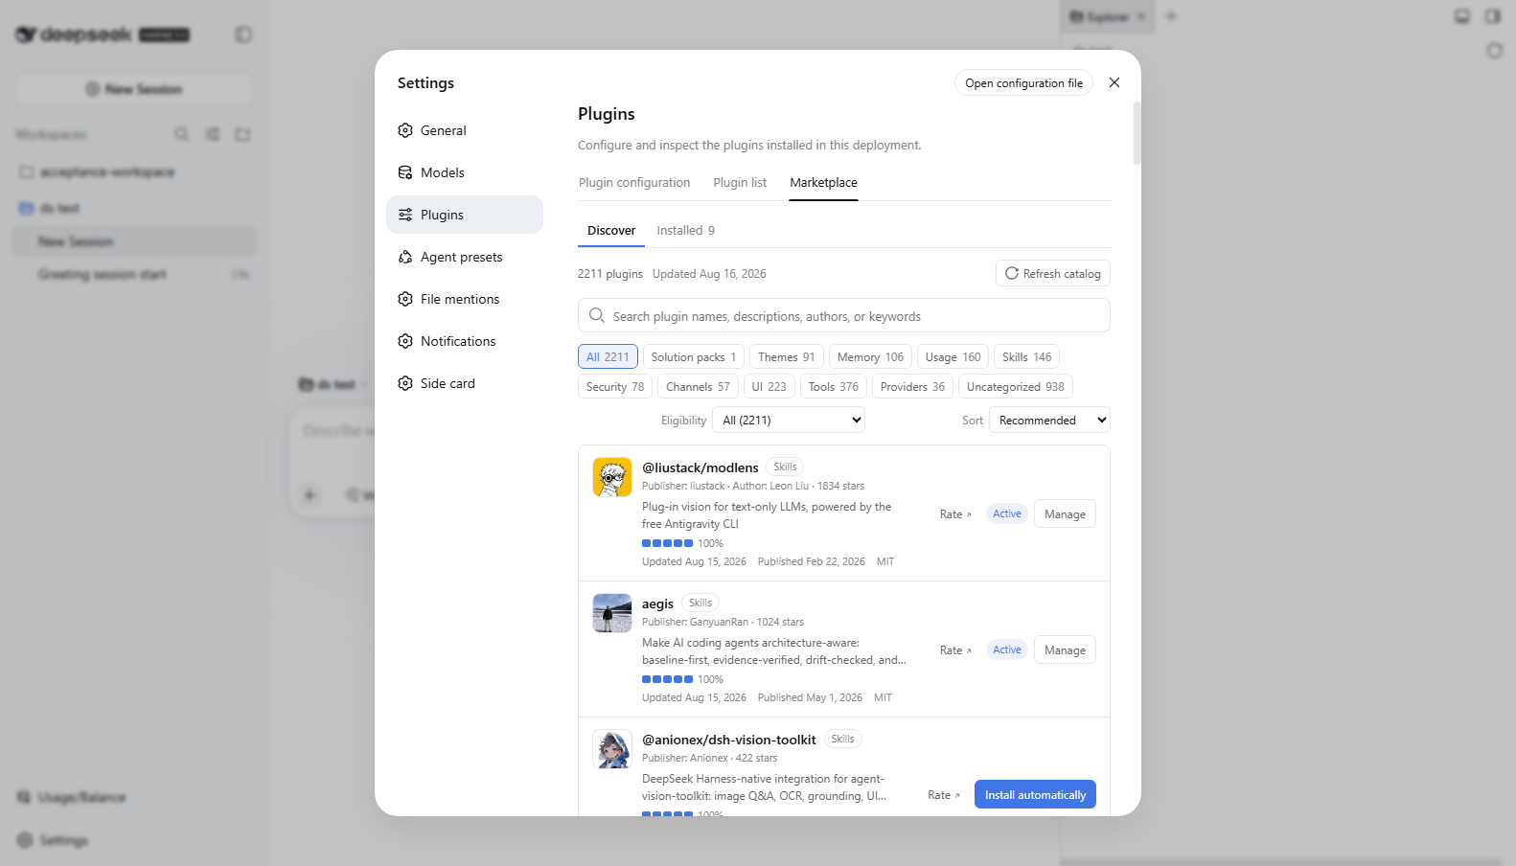The height and width of the screenshot is (866, 1516).
Task: Show Installed 9 plugins tab
Action: (x=685, y=230)
